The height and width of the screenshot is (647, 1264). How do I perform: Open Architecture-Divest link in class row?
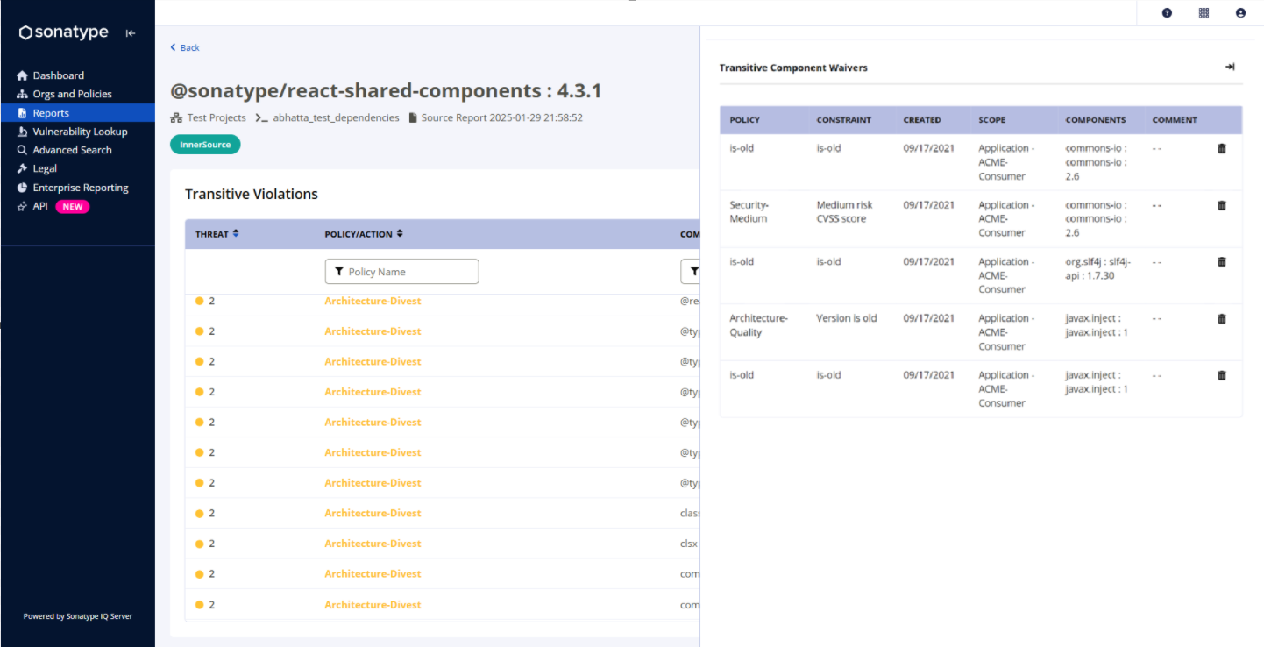coord(373,513)
